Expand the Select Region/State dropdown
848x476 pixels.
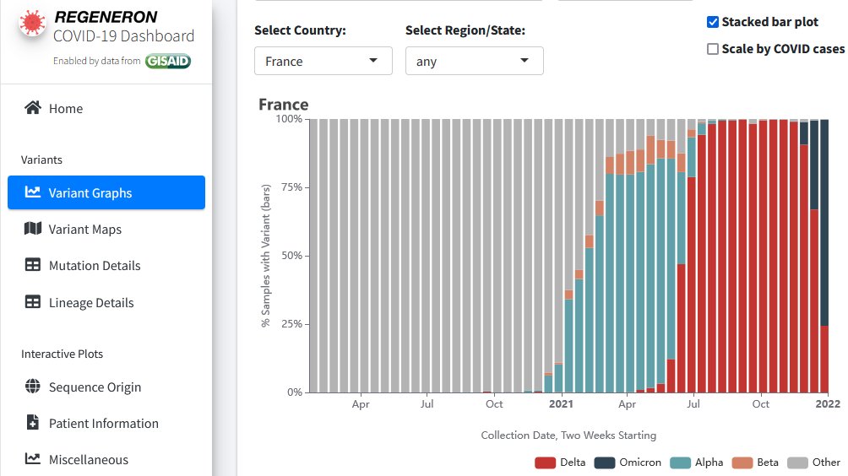[474, 61]
